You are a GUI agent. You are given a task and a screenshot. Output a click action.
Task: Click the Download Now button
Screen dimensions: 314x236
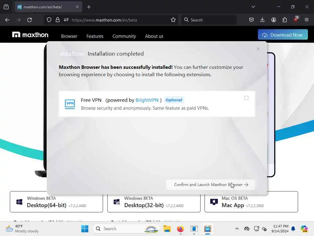pyautogui.click(x=283, y=35)
